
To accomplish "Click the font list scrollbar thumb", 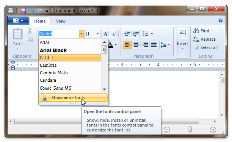I will coord(105,49).
